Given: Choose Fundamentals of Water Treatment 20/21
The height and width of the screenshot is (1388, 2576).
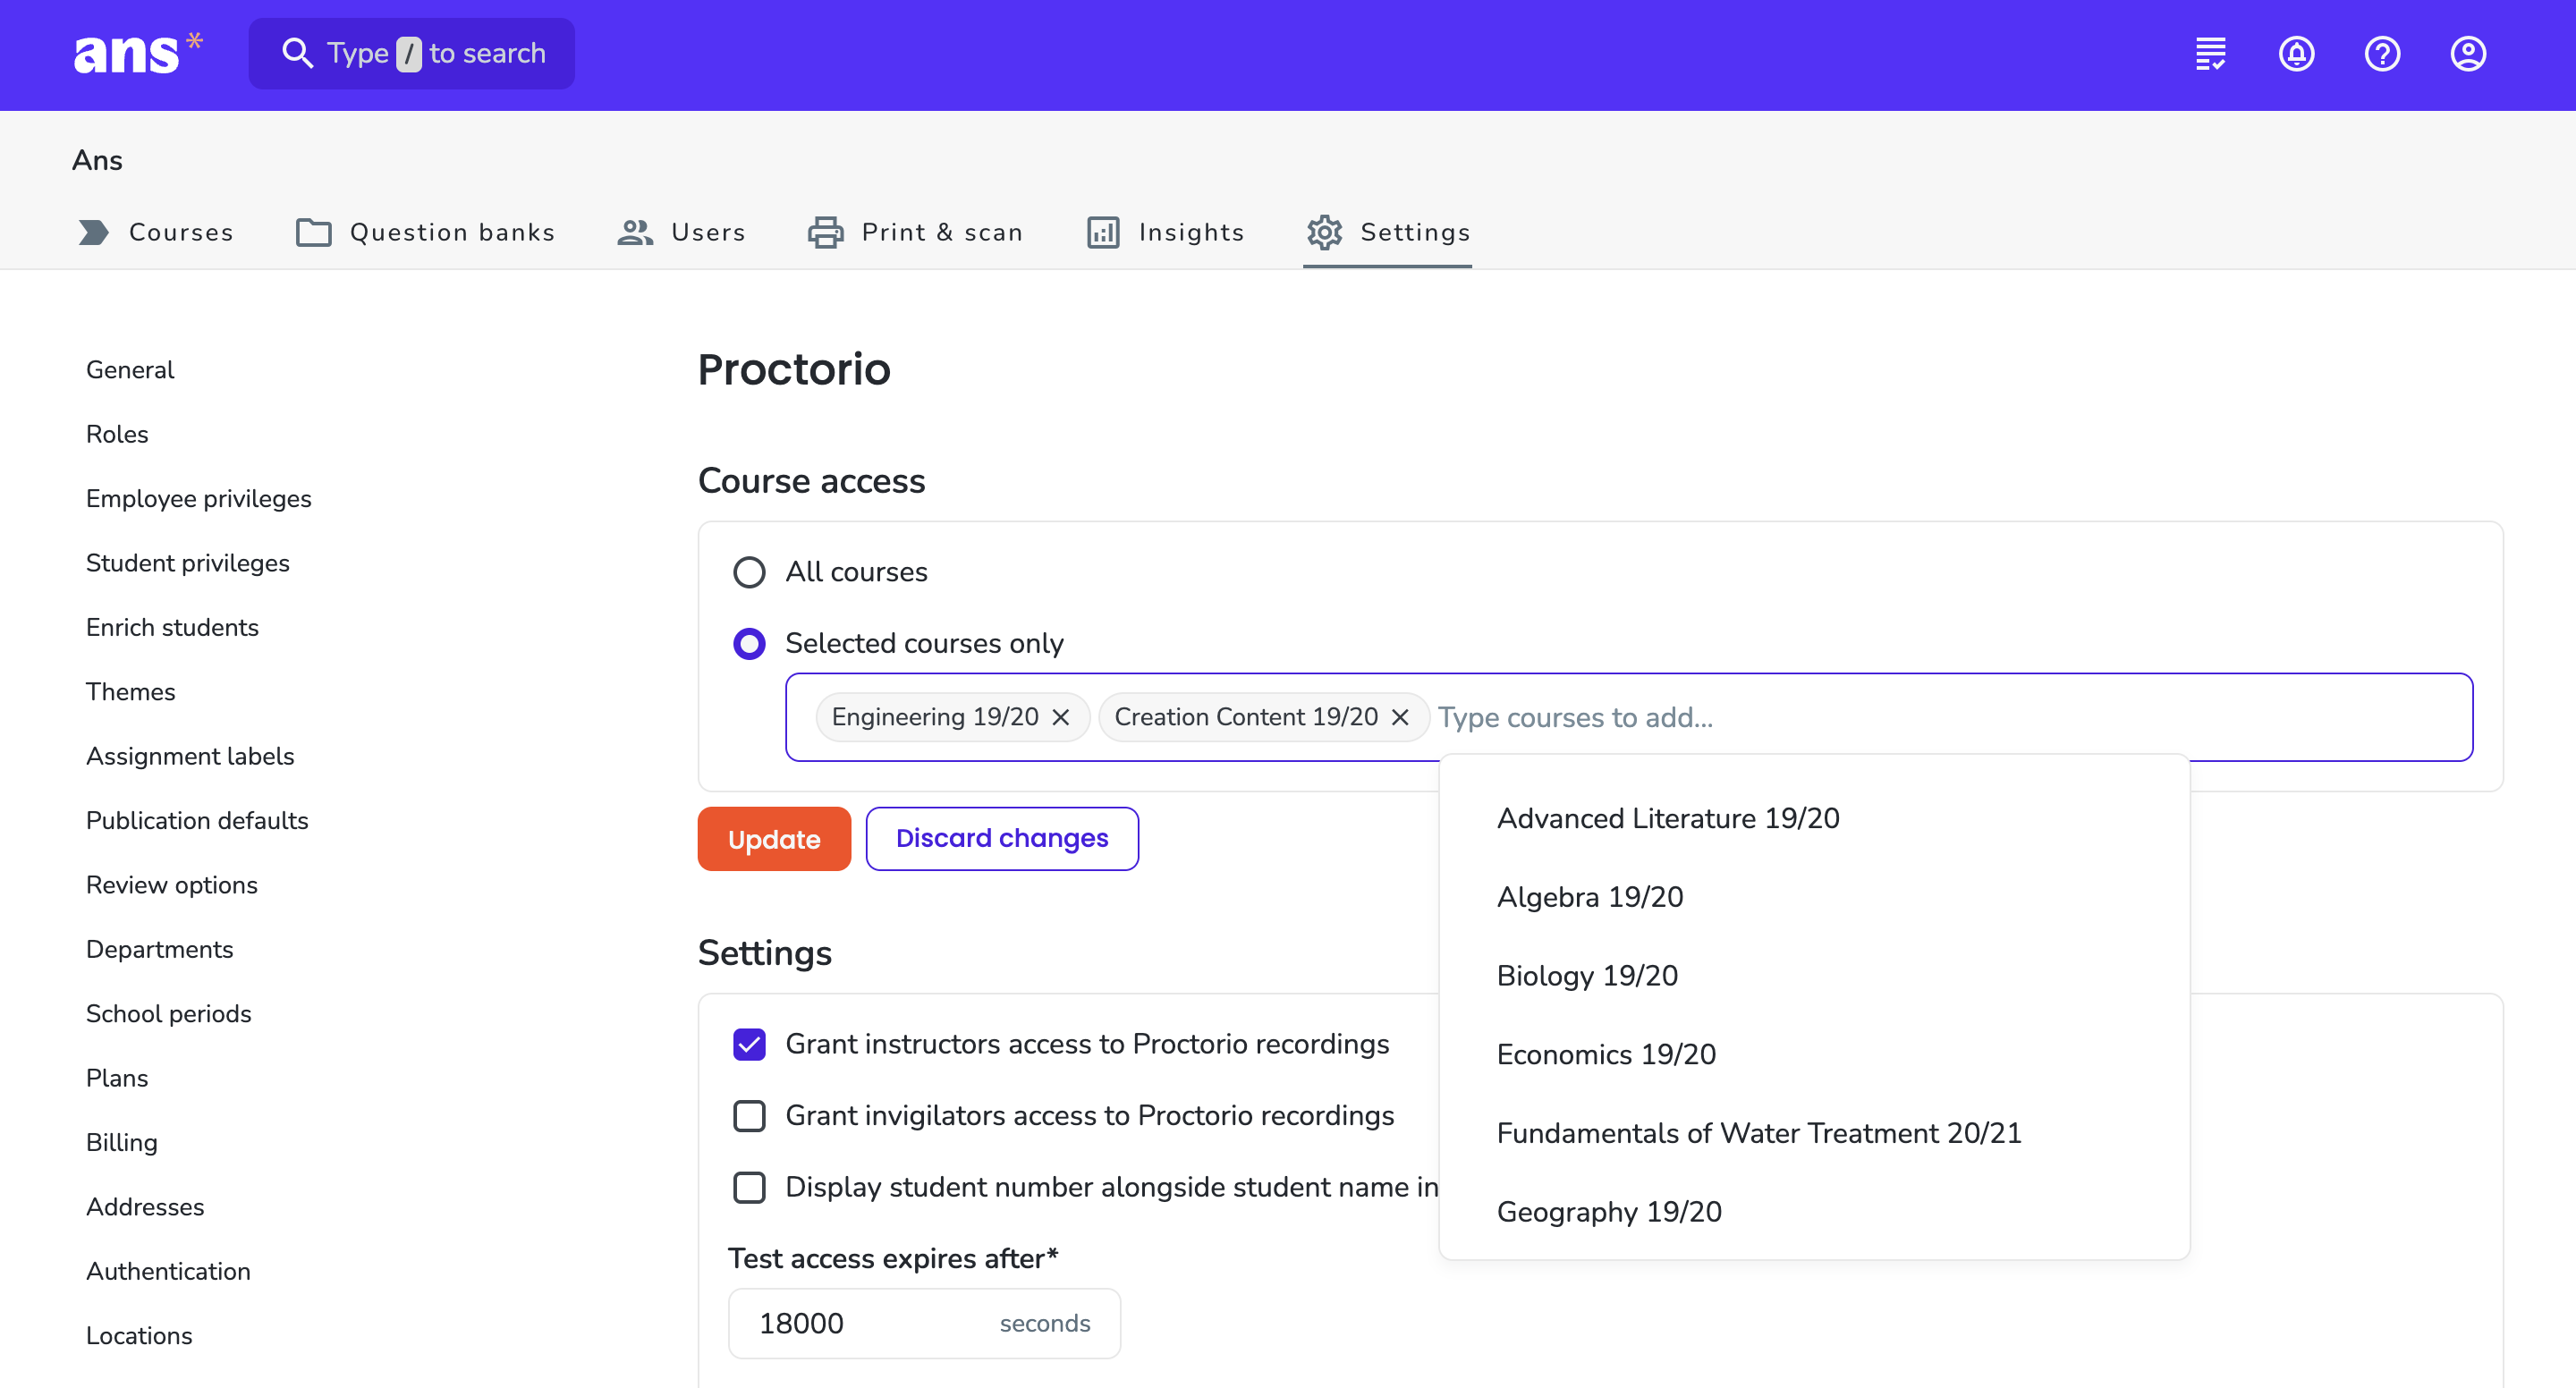Looking at the screenshot, I should [x=1814, y=1133].
